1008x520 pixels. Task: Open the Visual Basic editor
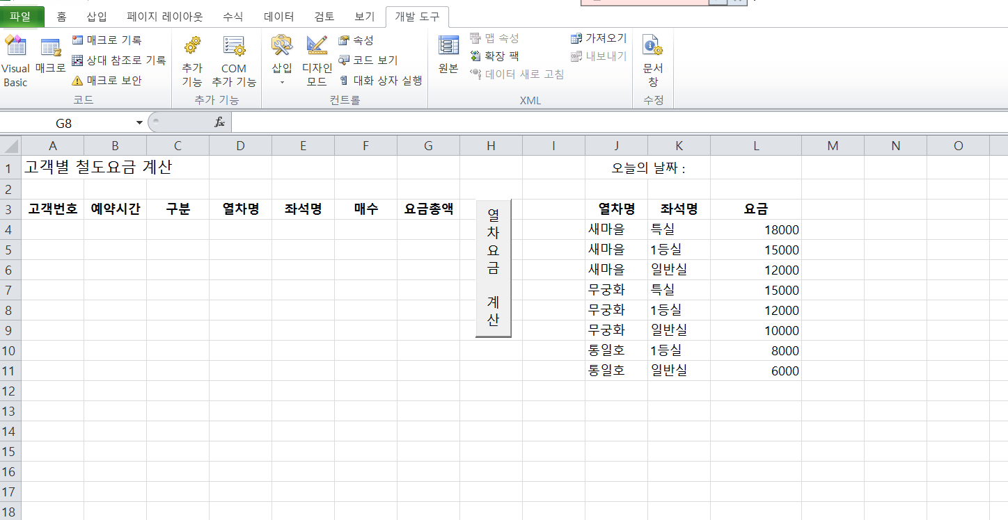pyautogui.click(x=15, y=61)
